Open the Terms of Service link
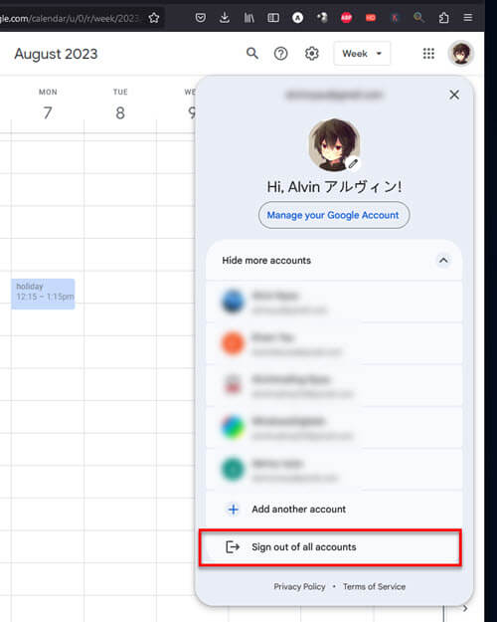 click(374, 587)
